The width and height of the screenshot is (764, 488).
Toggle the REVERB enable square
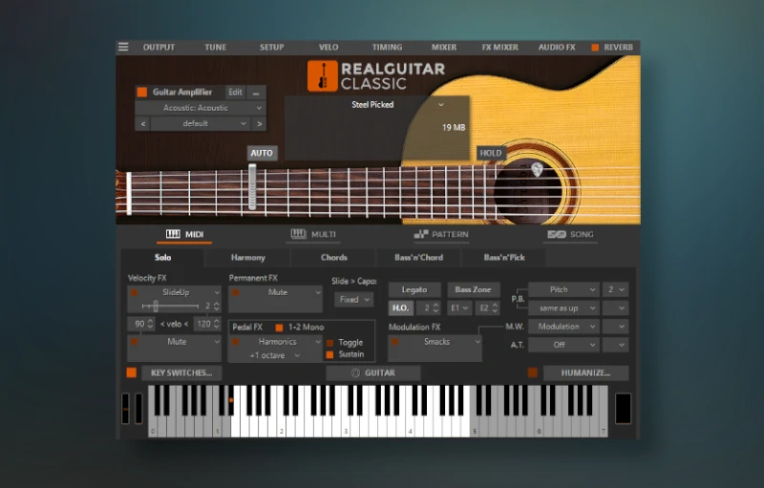(595, 47)
